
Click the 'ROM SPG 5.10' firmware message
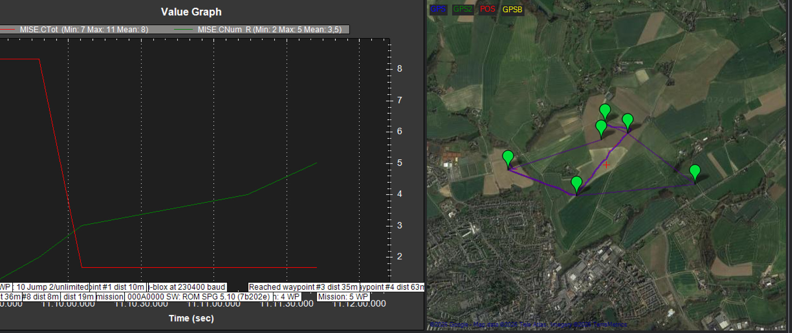point(198,297)
